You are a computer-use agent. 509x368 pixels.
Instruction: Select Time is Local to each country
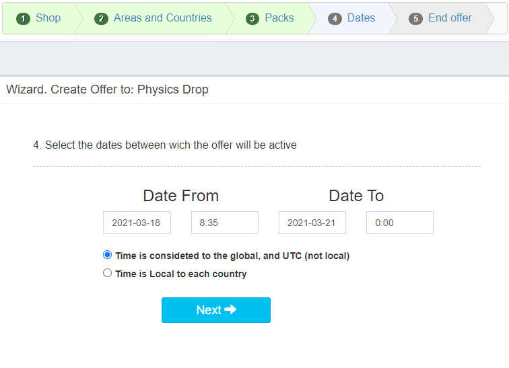click(x=108, y=273)
